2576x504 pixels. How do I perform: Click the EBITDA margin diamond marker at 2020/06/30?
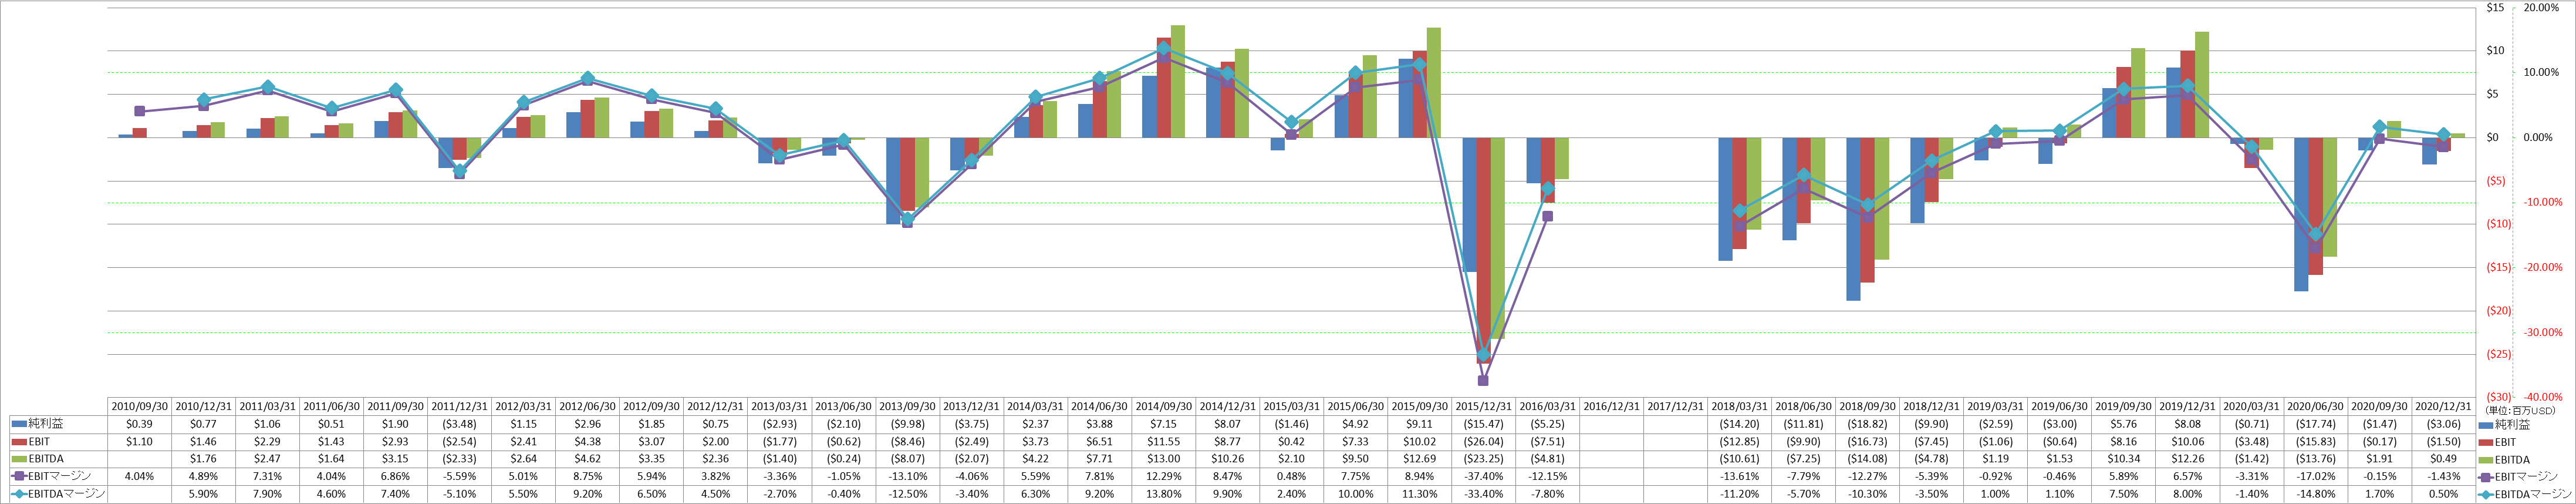coord(2315,234)
